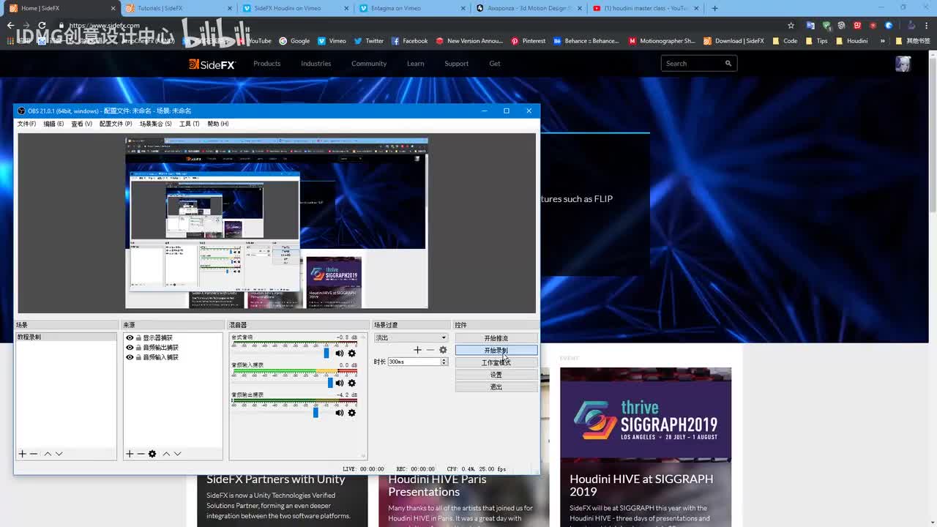
Task: Open the Pinterest bookmark
Action: 529,41
